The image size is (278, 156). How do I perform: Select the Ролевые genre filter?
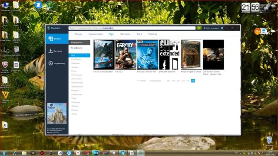coord(75,91)
